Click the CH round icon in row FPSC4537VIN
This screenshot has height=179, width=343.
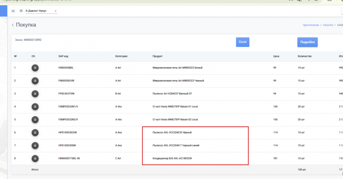click(35, 94)
